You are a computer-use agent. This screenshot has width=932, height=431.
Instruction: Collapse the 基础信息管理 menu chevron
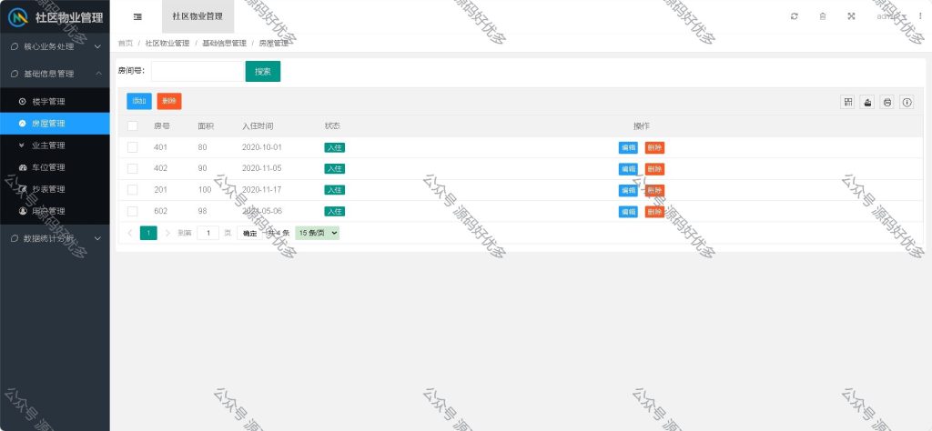98,74
